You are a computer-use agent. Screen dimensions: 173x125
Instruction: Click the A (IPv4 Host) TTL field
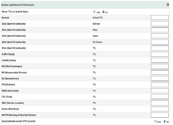160,54
